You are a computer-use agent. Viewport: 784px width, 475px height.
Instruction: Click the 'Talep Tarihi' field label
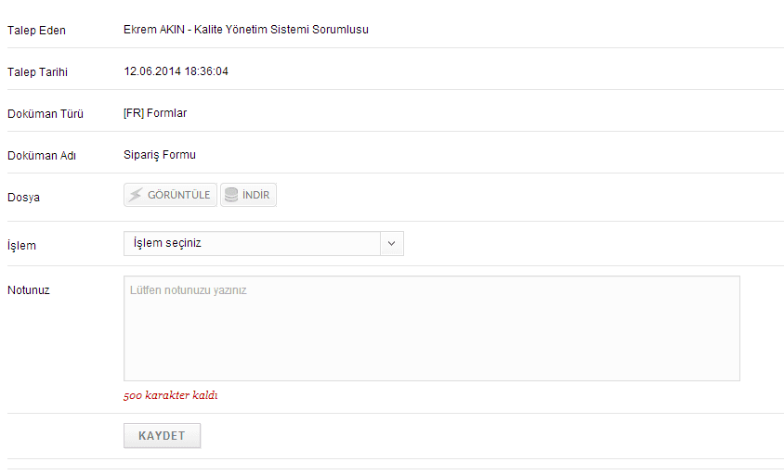[37, 72]
